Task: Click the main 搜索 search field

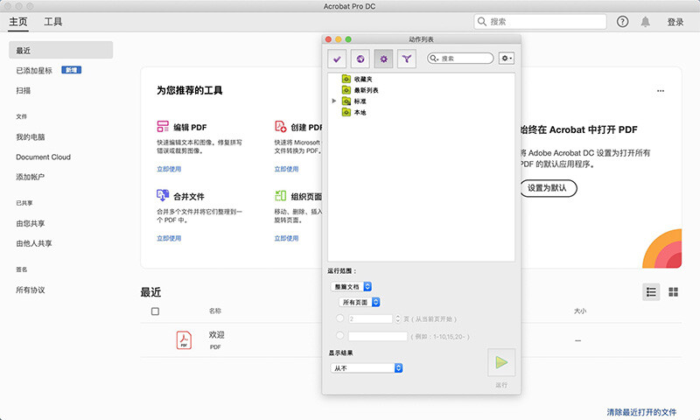Action: [x=540, y=21]
